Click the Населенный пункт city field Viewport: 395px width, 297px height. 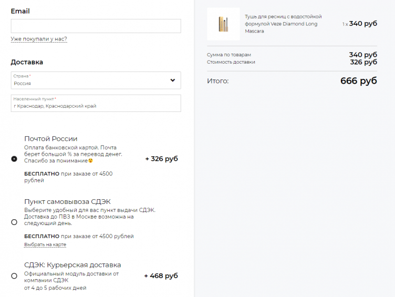(96, 104)
